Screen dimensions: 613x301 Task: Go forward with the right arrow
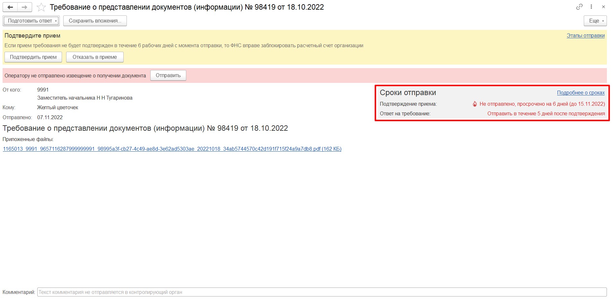(24, 7)
